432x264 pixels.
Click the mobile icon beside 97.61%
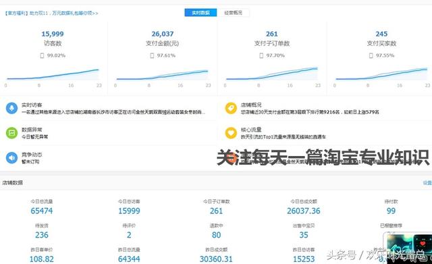[152, 55]
